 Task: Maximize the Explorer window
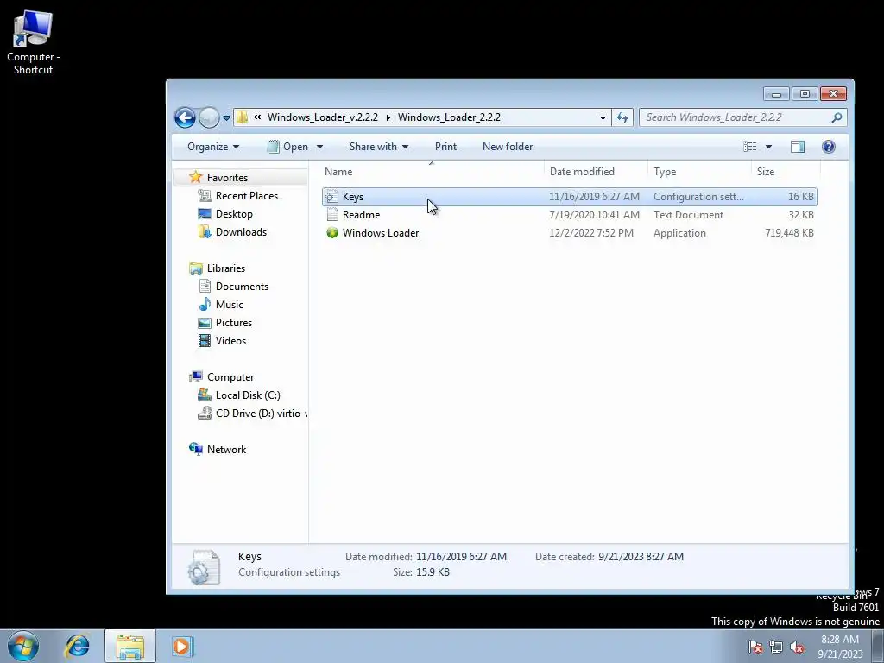click(x=805, y=93)
